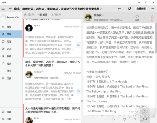Open the question 大一新生对编程很有兴趣
Viewport: 157px width, 123px height.
(x=53, y=110)
